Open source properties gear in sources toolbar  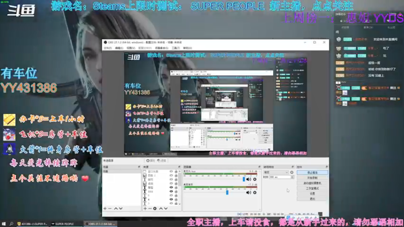[155, 208]
